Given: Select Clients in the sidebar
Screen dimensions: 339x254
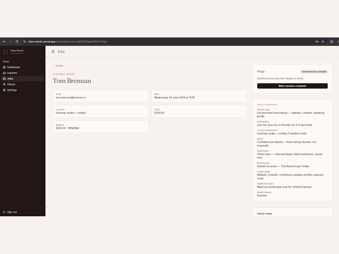Looking at the screenshot, I should [x=23, y=84].
